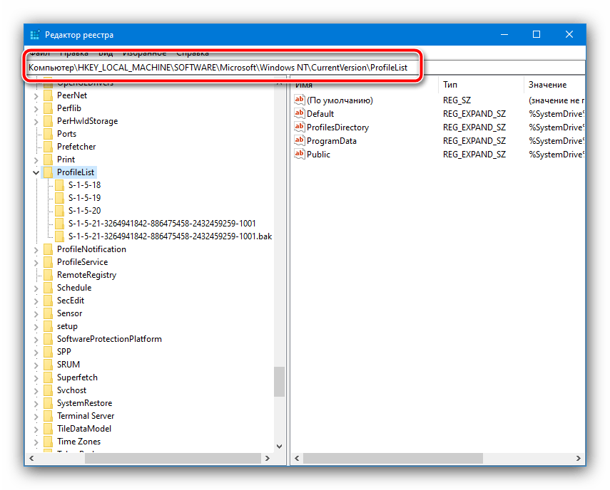
Task: Select the S-1-5-20 registry key
Action: [84, 211]
